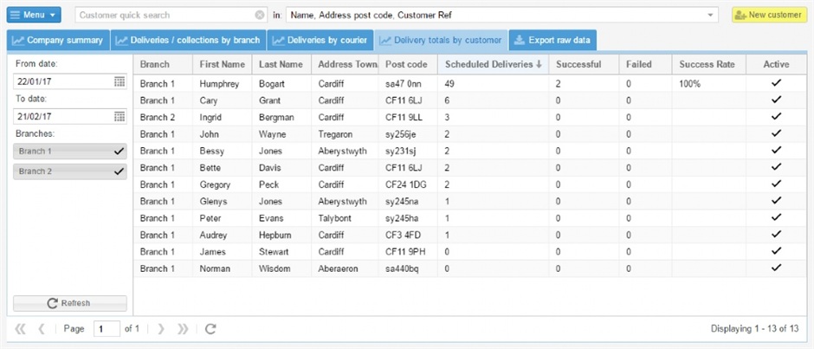Screen dimensions: 814x349
Task: Go to the first page
Action: (x=20, y=329)
